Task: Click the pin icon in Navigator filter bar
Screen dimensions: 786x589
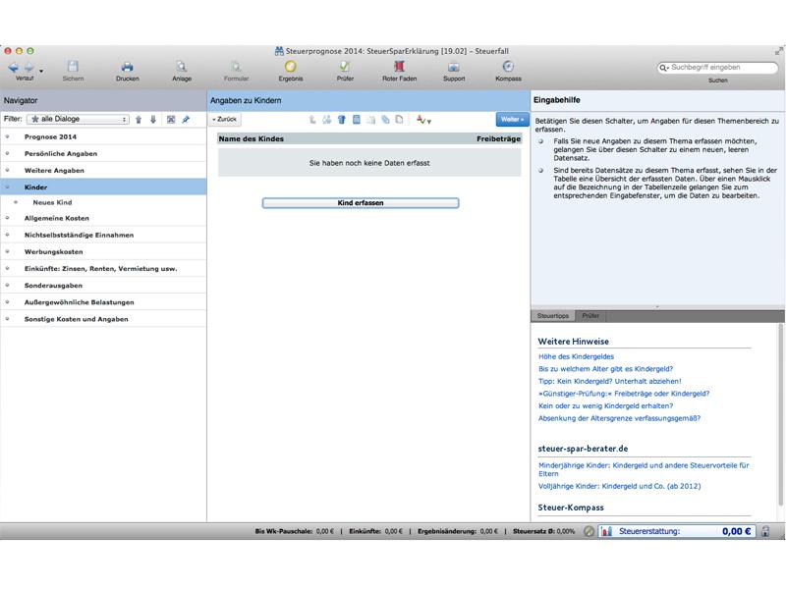Action: click(186, 119)
